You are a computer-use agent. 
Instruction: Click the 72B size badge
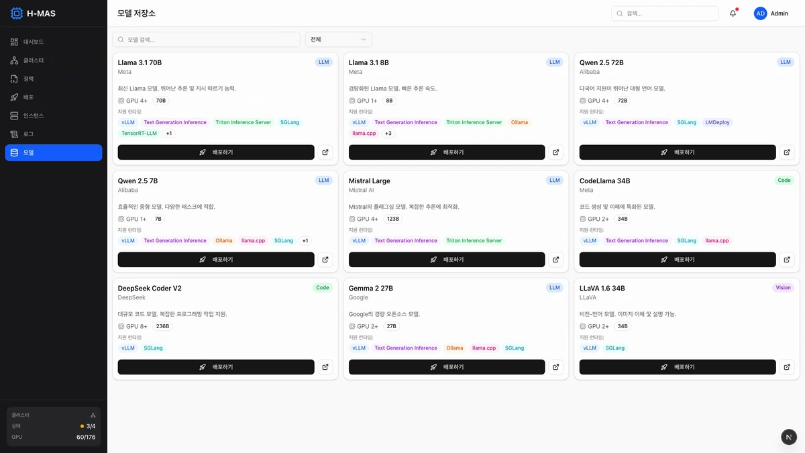tap(623, 101)
